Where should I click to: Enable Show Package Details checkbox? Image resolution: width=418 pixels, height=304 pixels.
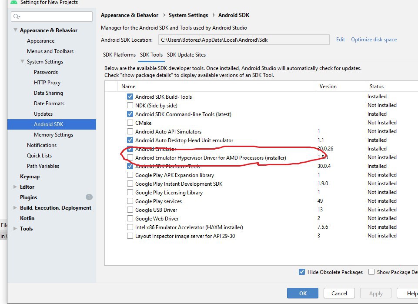click(x=371, y=272)
